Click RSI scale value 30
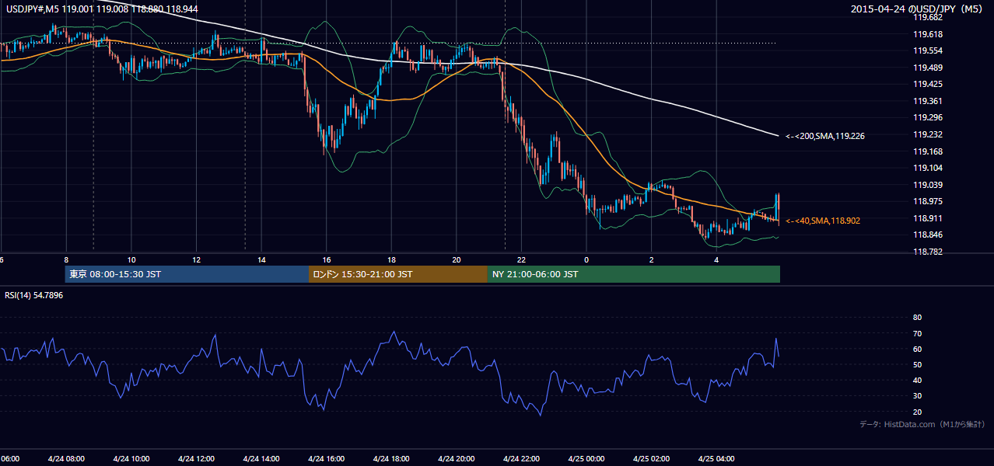The image size is (994, 466). (917, 395)
